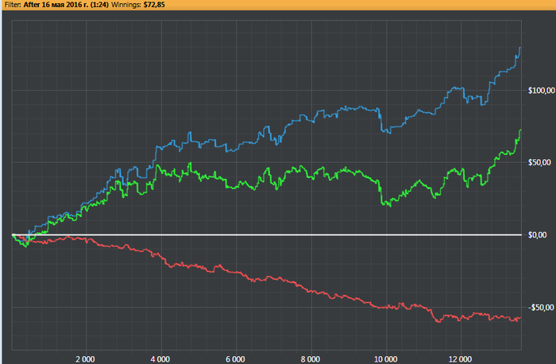Viewport: 556px width, 364px height.
Task: Click the winnings value '$72,85'
Action: pos(154,5)
